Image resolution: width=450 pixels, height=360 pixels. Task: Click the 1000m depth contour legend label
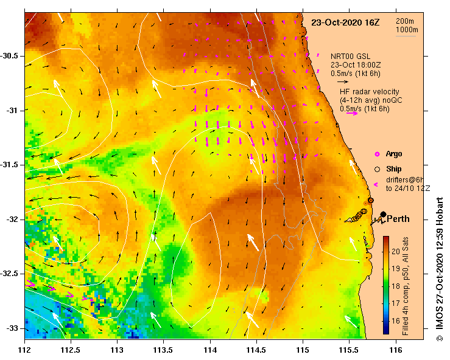pos(407,30)
